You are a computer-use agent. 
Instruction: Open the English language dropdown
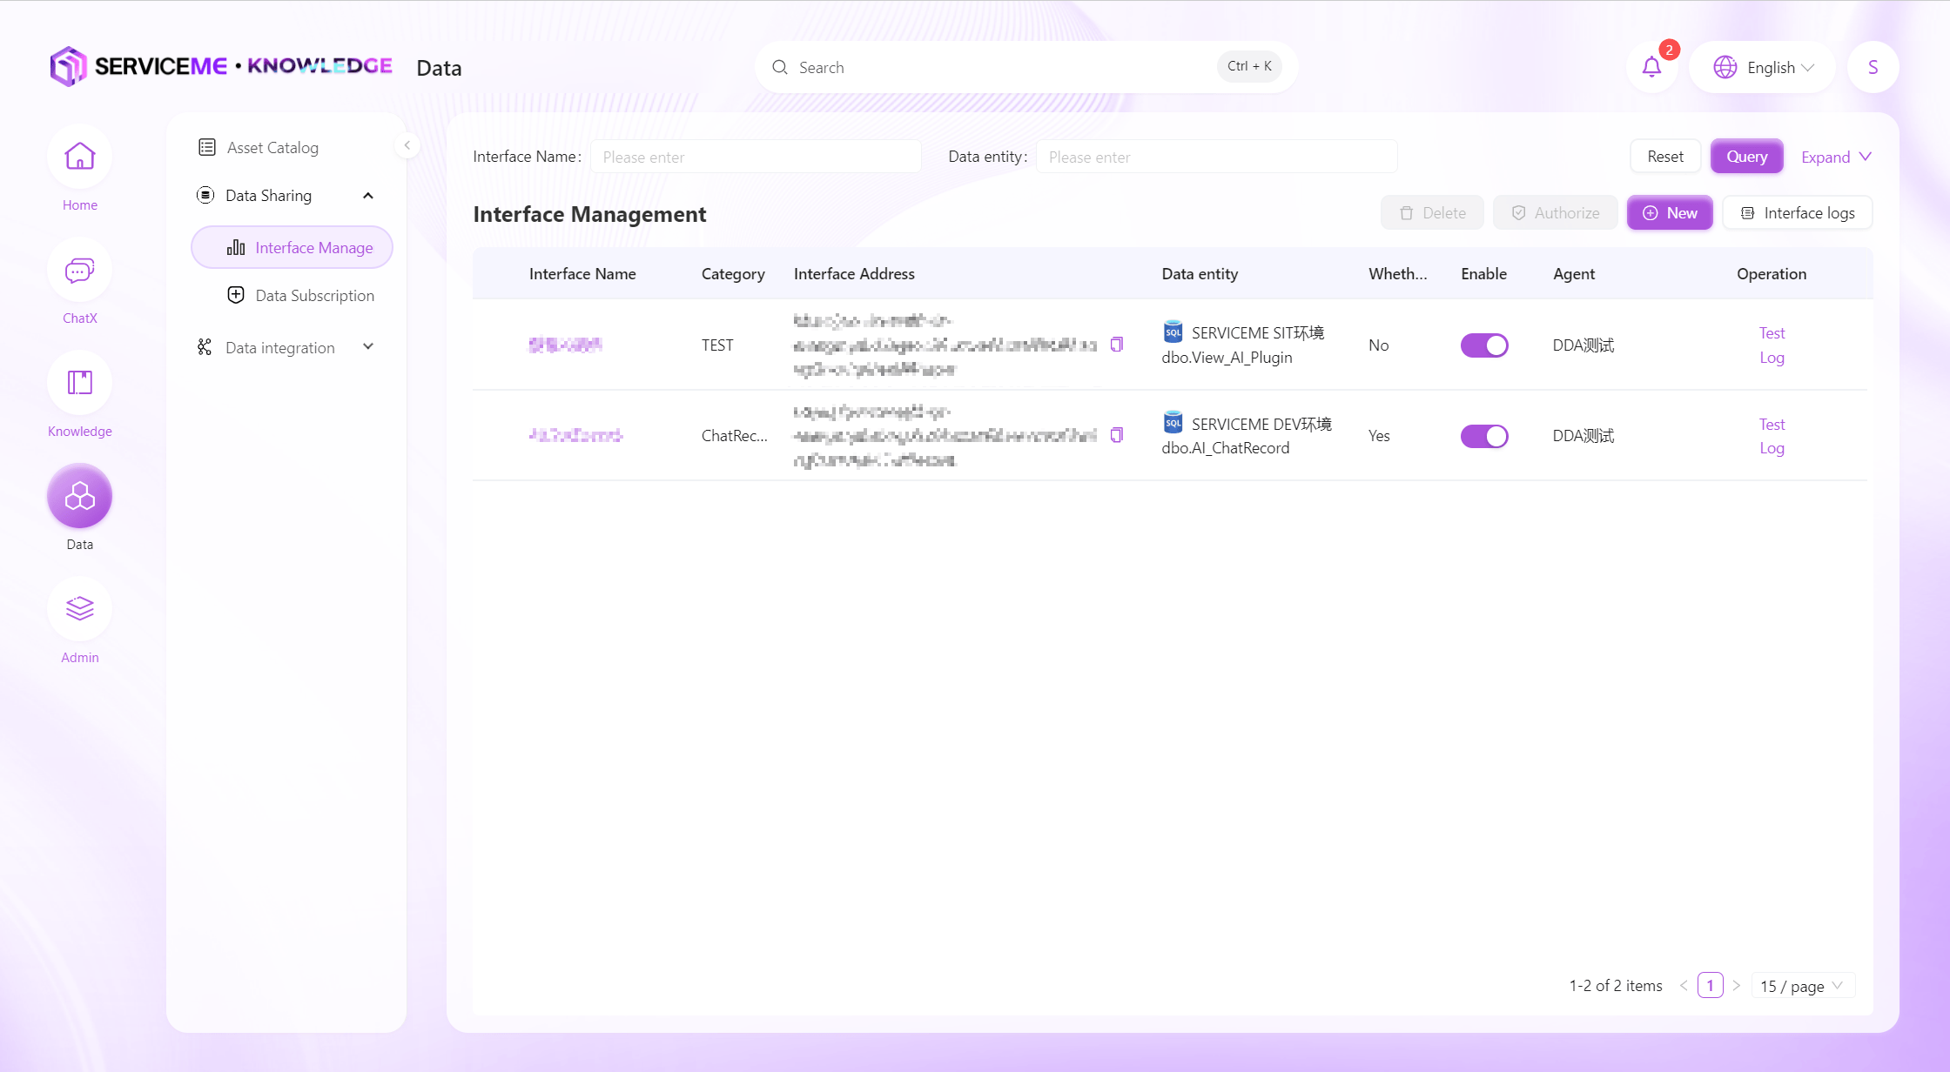click(x=1762, y=67)
